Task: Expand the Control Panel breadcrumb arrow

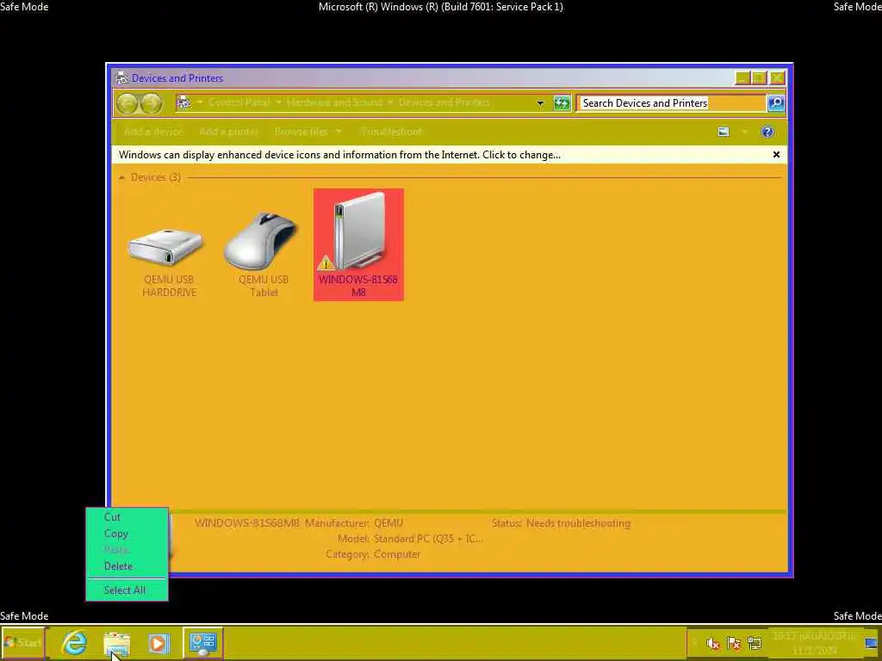Action: pos(278,102)
